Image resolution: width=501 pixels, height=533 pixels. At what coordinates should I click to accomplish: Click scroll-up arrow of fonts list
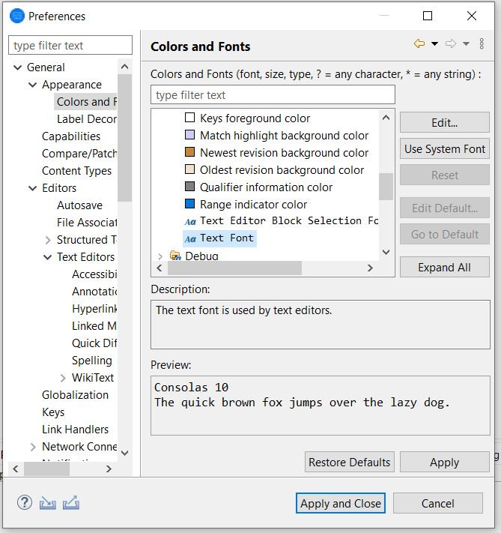(386, 118)
